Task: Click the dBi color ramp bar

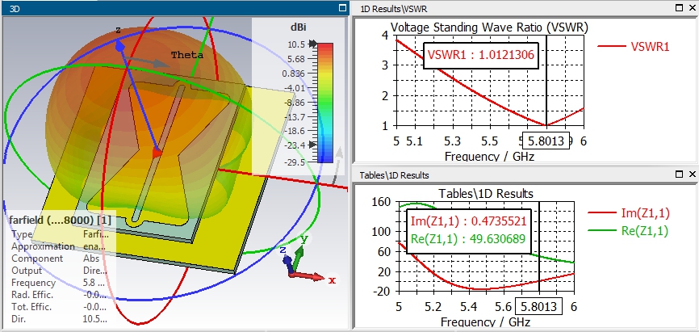Action: (325, 103)
